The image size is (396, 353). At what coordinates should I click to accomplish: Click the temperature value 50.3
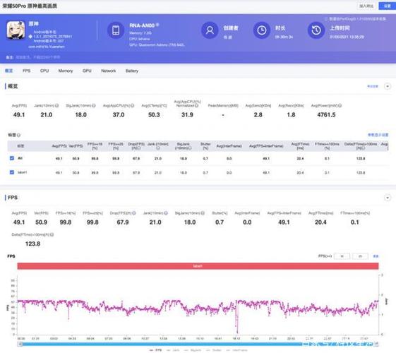[154, 115]
